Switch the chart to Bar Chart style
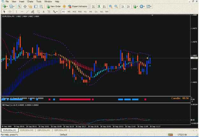 pos(93,6)
